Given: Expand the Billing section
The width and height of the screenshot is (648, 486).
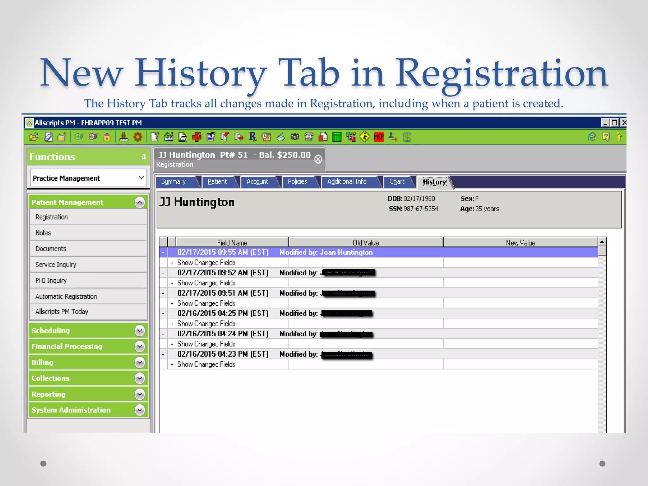Looking at the screenshot, I should 140,362.
